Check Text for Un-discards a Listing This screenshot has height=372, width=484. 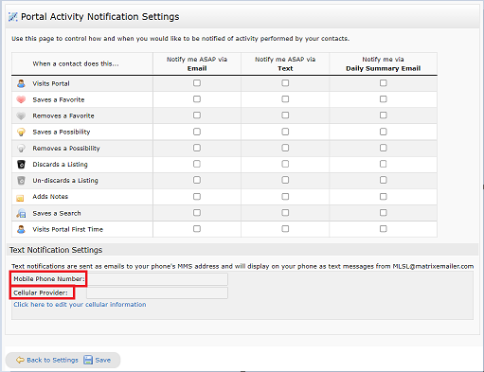(x=285, y=180)
